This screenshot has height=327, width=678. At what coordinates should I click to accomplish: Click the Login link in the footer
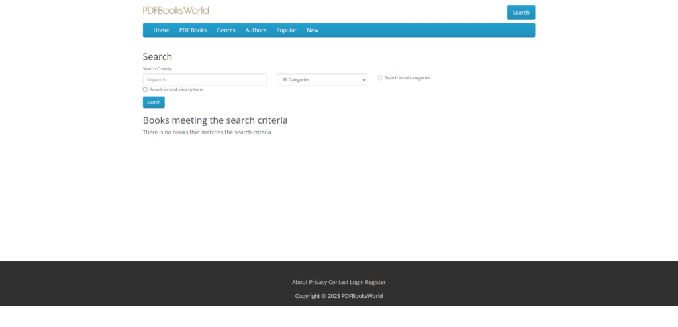[x=357, y=282]
